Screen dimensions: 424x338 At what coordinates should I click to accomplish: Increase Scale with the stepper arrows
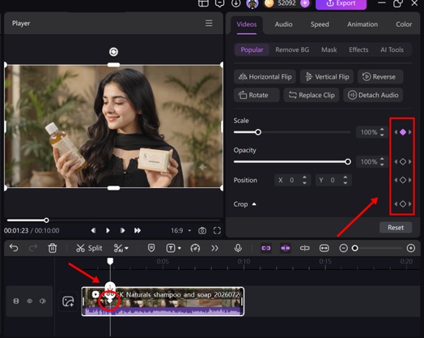point(382,130)
